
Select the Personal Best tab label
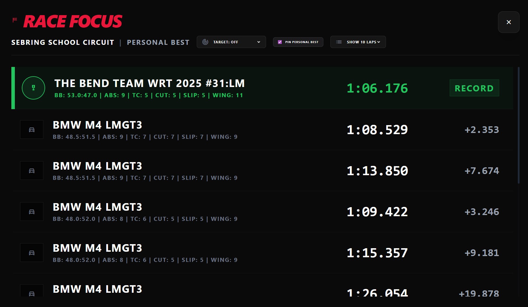point(158,42)
